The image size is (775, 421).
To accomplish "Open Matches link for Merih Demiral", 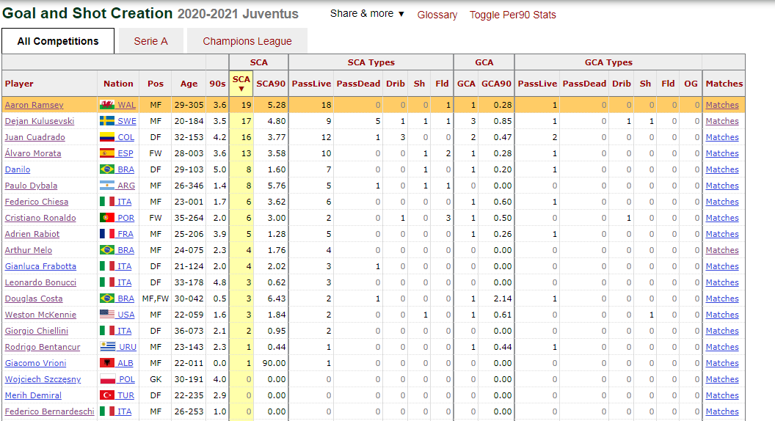I will (x=722, y=395).
